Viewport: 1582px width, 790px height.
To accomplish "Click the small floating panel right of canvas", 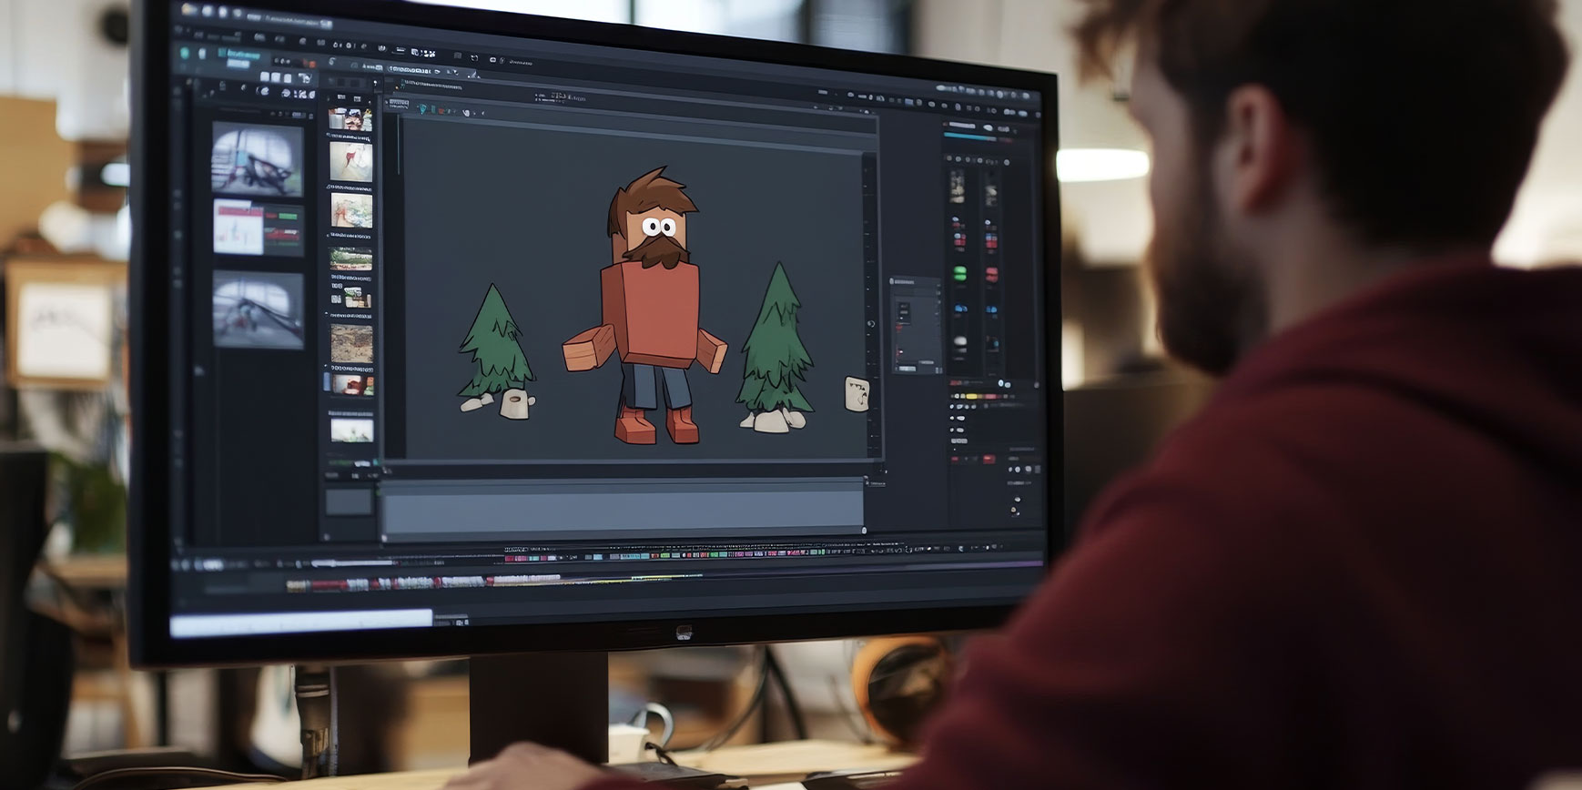I will (916, 325).
